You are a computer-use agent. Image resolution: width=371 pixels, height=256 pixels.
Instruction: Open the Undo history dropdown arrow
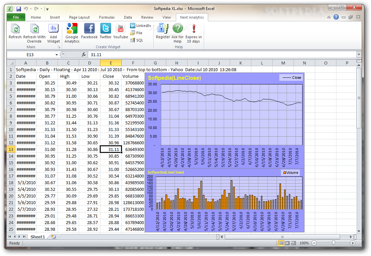(31, 9)
